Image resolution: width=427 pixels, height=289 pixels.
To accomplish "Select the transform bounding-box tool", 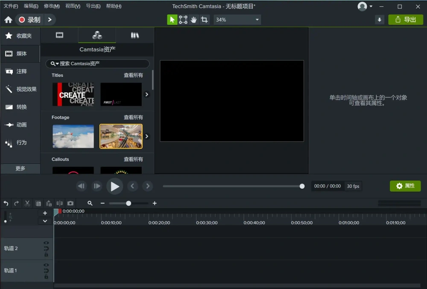I will click(183, 20).
